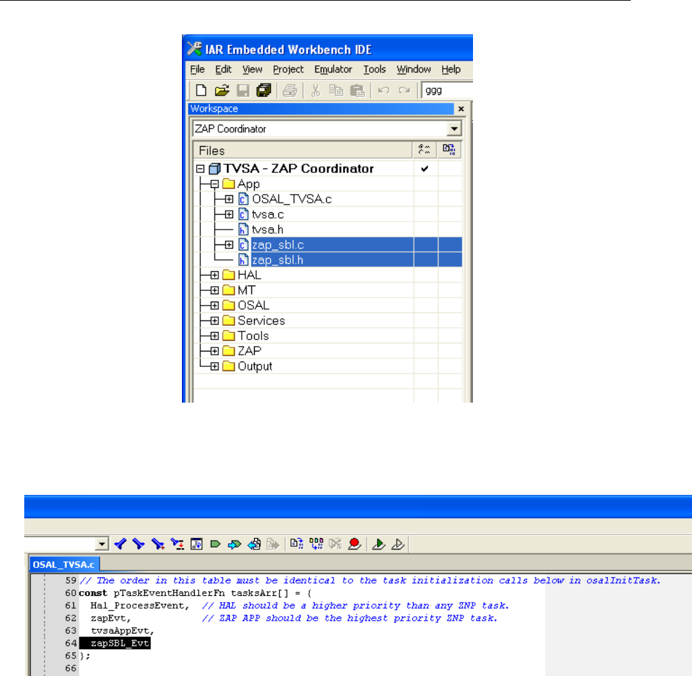Screen dimensions: 692x676
Task: Open the dropdown arrow left of the find icons
Action: (102, 544)
